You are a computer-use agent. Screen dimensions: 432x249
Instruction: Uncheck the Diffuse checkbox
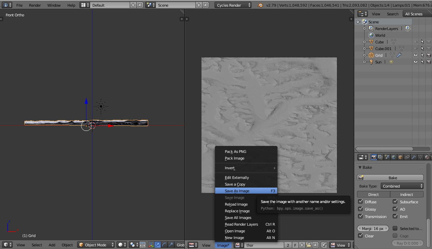coord(360,202)
